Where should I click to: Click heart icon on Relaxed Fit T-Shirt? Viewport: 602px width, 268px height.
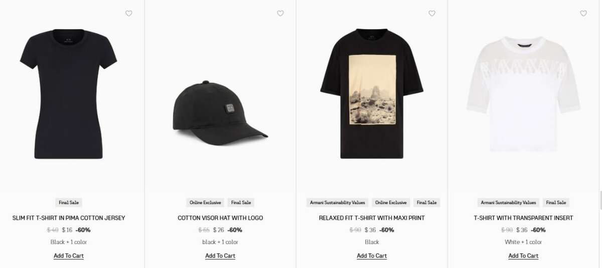432,14
